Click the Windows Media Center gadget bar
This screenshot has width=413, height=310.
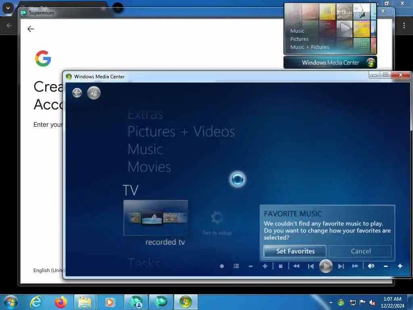pos(330,63)
